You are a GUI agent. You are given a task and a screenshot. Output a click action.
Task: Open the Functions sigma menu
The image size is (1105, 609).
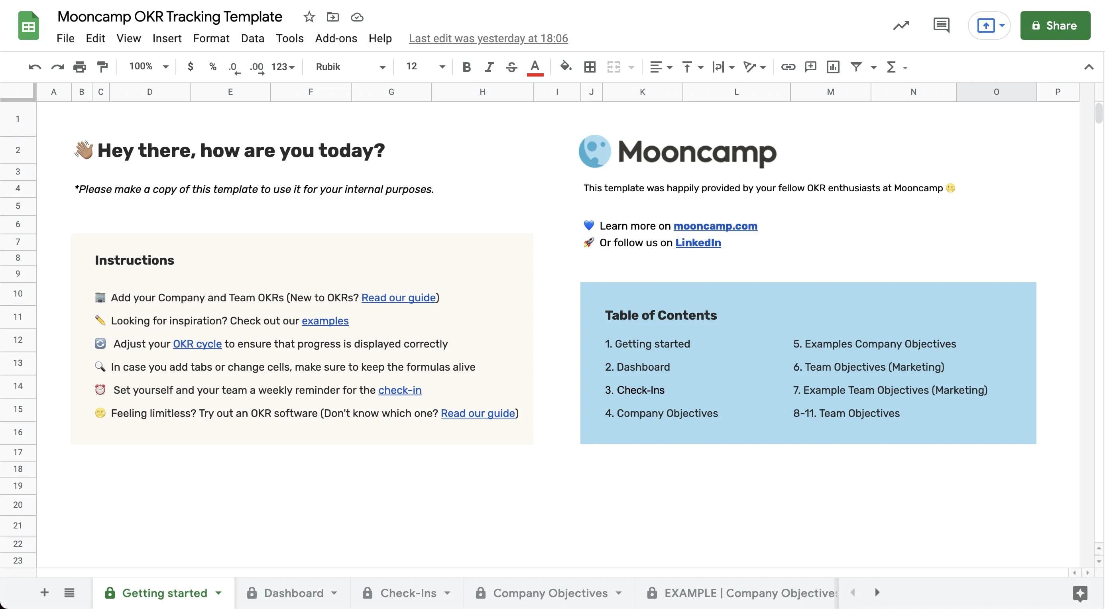[896, 67]
